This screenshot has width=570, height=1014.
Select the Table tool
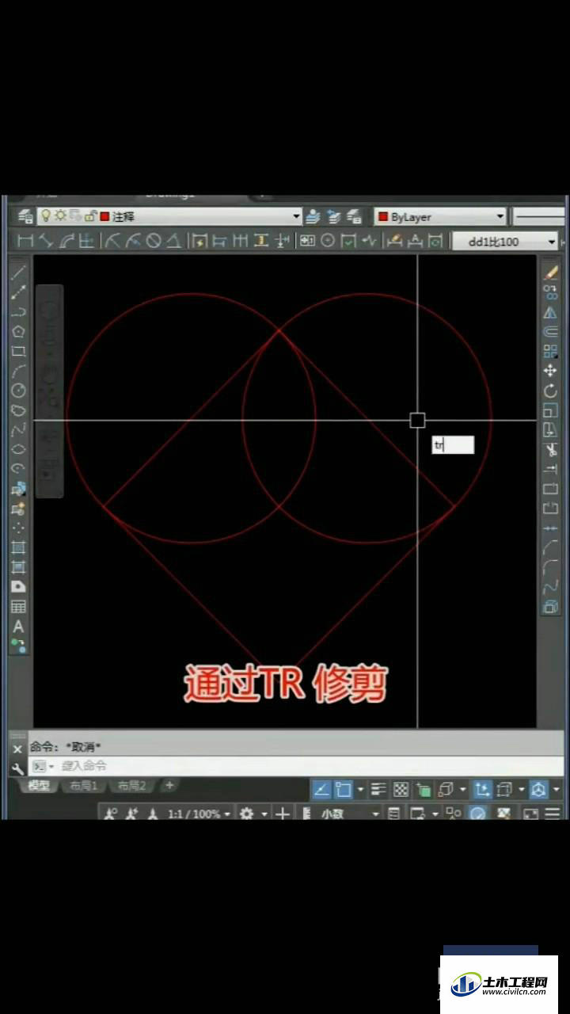[x=18, y=607]
